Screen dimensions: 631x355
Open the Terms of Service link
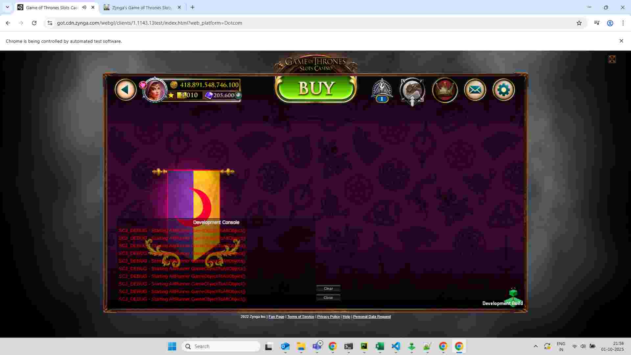(300, 317)
